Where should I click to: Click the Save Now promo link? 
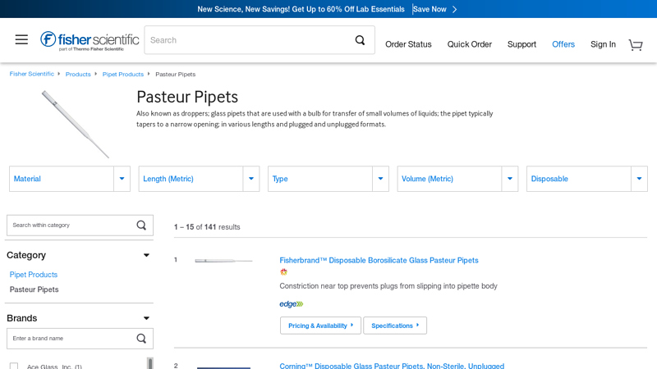click(x=430, y=9)
